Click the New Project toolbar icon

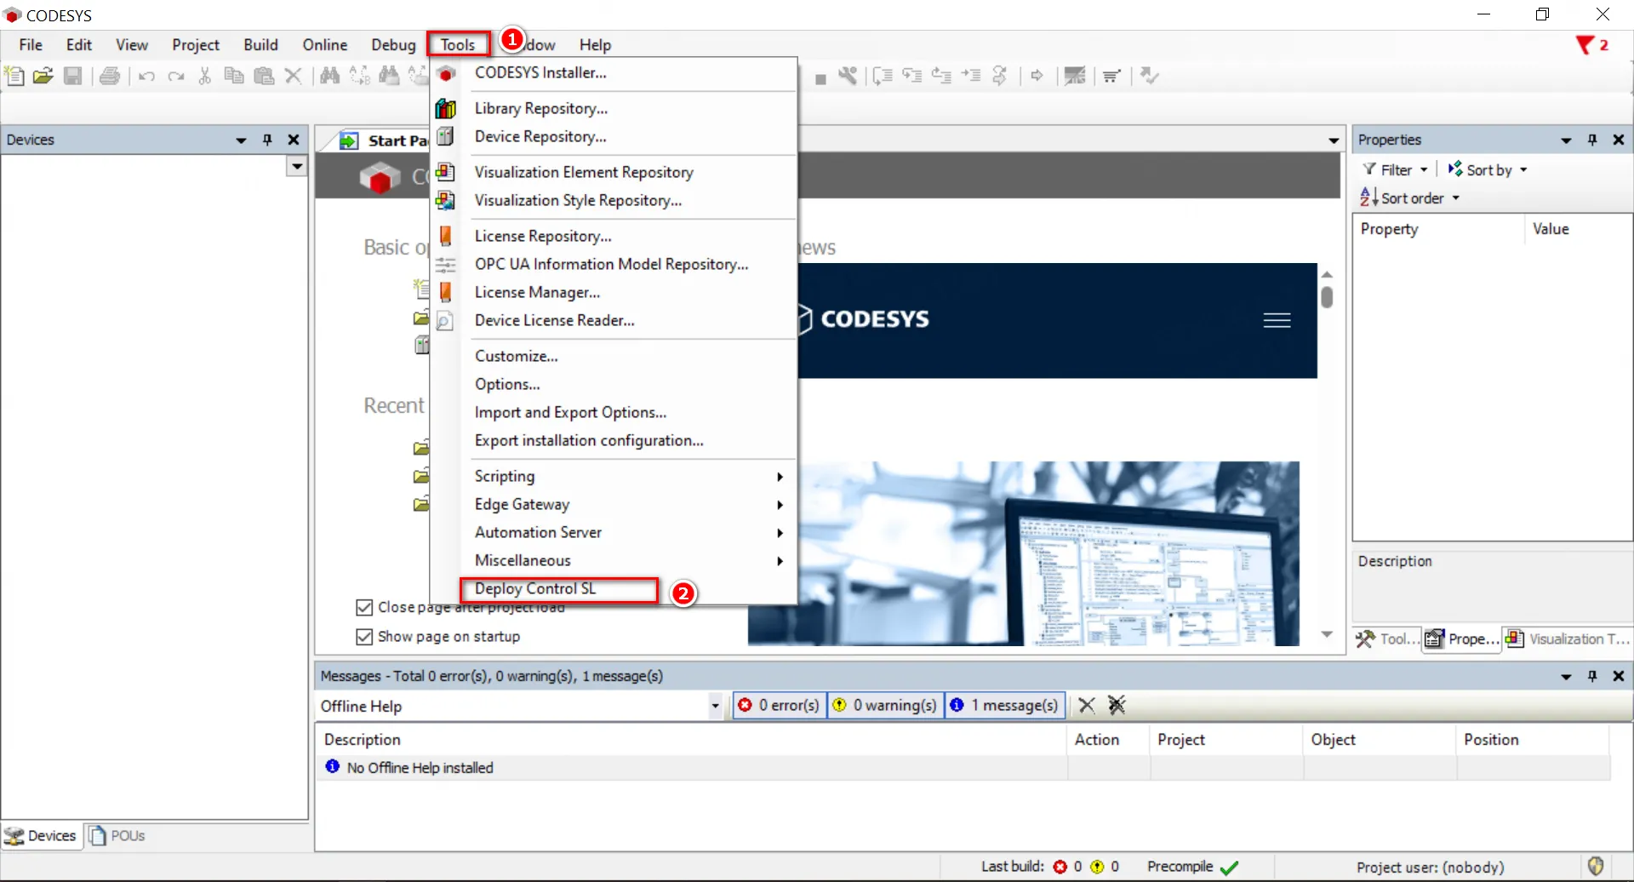[x=14, y=76]
